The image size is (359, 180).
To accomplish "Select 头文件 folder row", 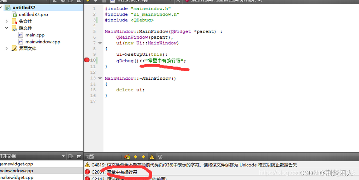I will point(42,21).
